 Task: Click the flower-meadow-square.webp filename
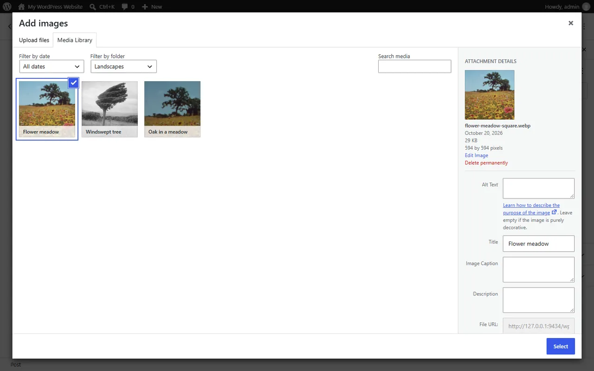coord(497,126)
